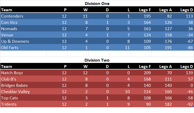This screenshot has width=194, height=113.
Task: Click Legs F header in Division One
Action: 145,10
